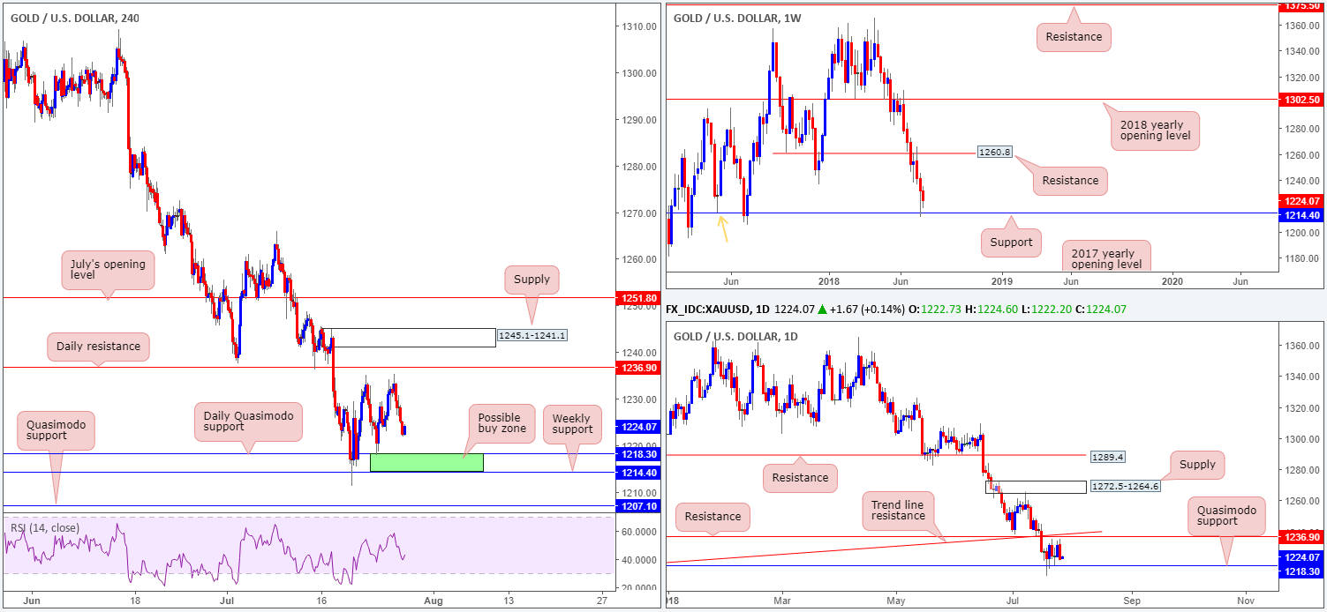Select the "Possible buy zone" text callout

[x=500, y=424]
